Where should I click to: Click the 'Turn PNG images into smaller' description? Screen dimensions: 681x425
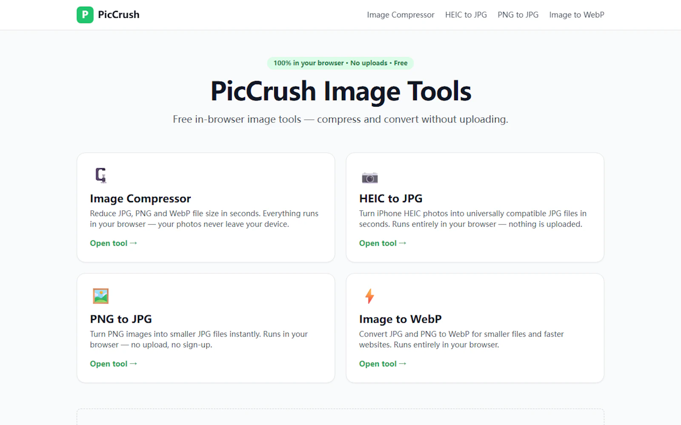point(199,340)
